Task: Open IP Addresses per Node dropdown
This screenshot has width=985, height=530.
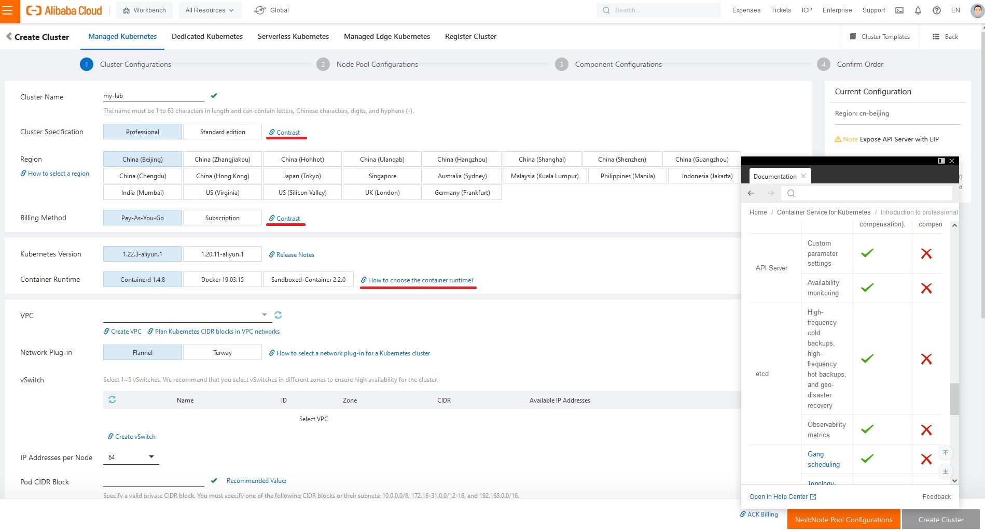Action: tap(151, 457)
